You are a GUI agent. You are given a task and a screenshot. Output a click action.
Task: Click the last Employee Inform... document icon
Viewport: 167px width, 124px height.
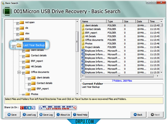point(83,72)
